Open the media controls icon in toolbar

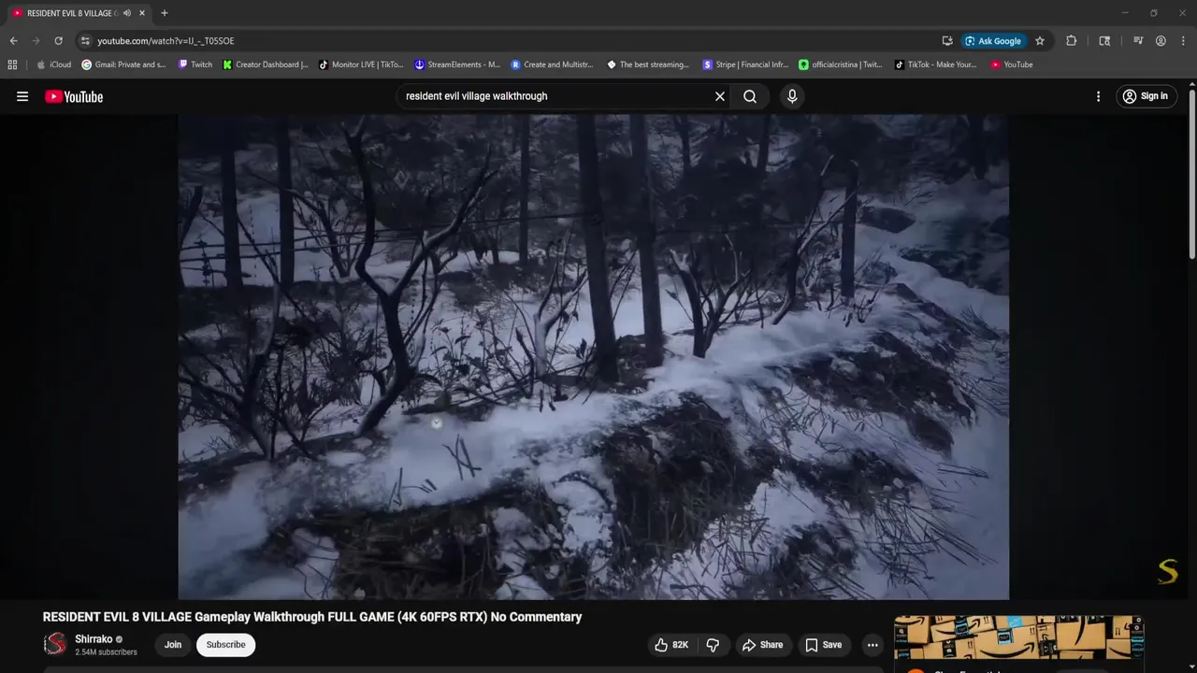pos(1138,41)
